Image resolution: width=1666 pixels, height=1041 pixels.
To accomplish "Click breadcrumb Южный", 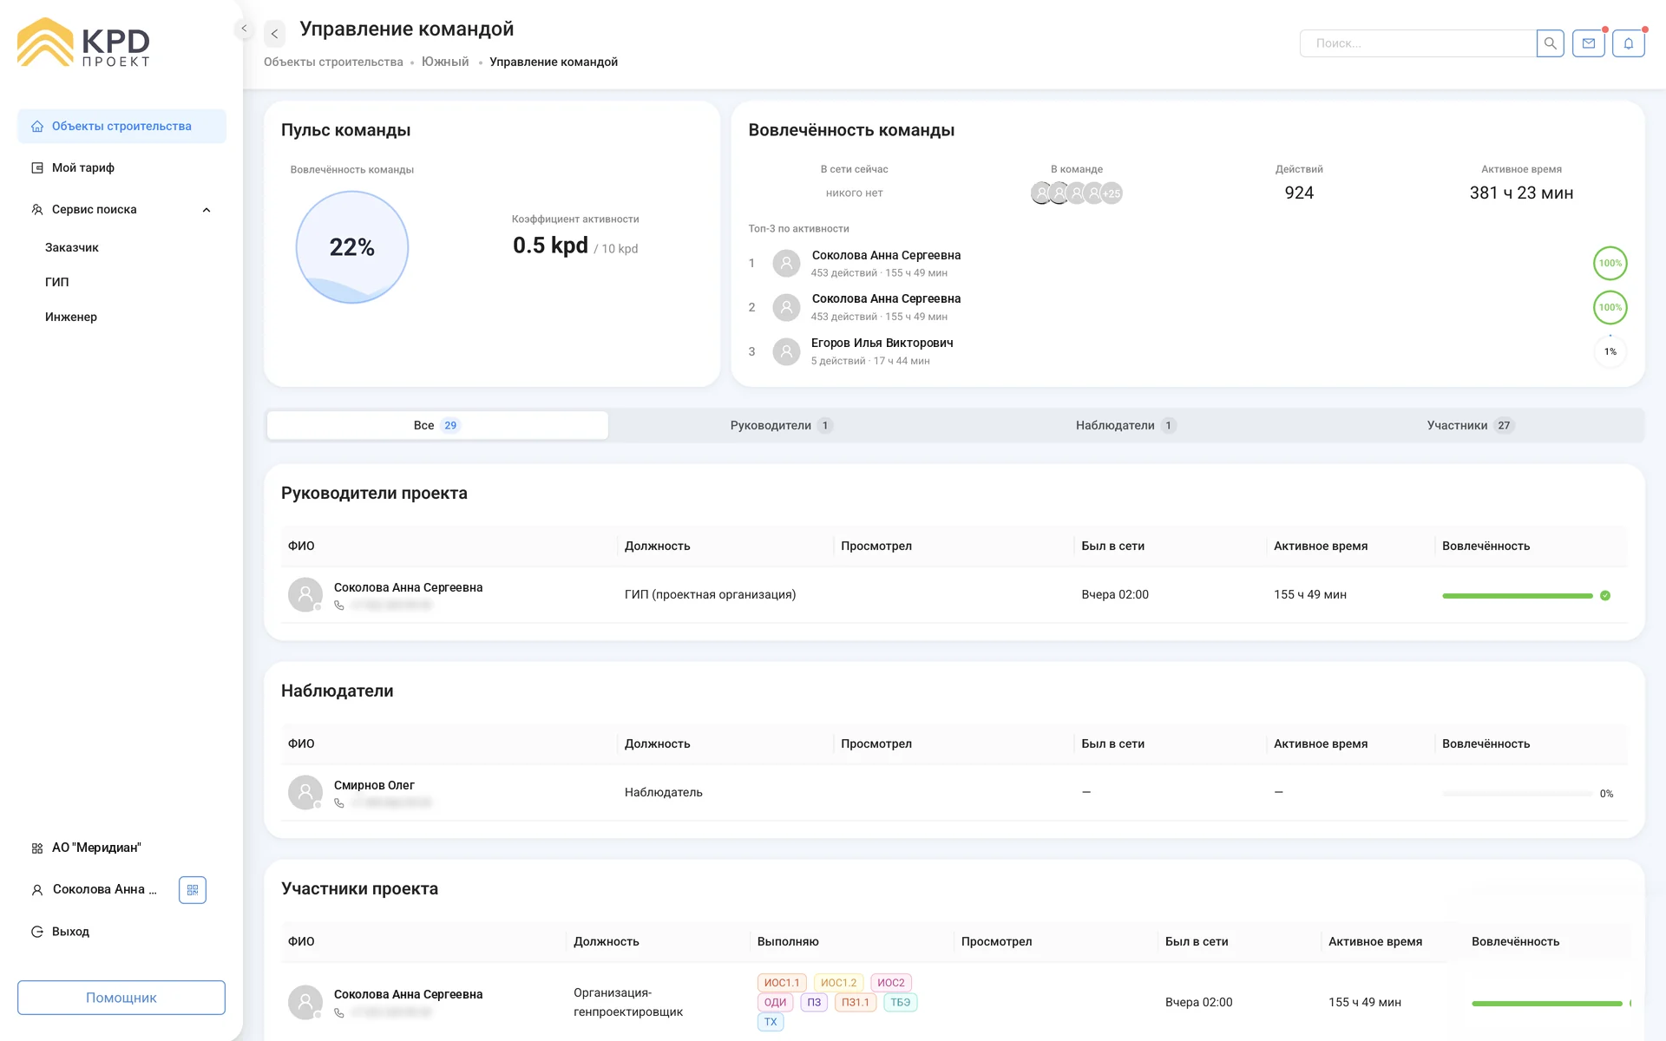I will (445, 62).
